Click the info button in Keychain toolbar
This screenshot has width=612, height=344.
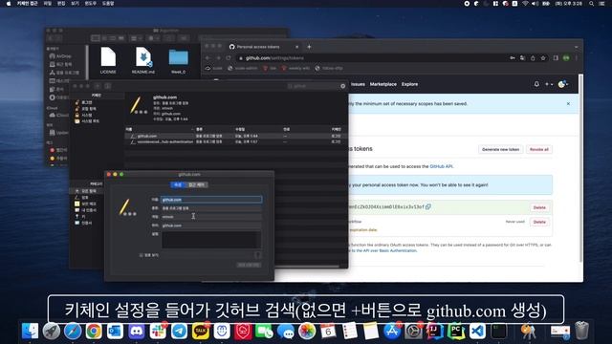(x=108, y=86)
